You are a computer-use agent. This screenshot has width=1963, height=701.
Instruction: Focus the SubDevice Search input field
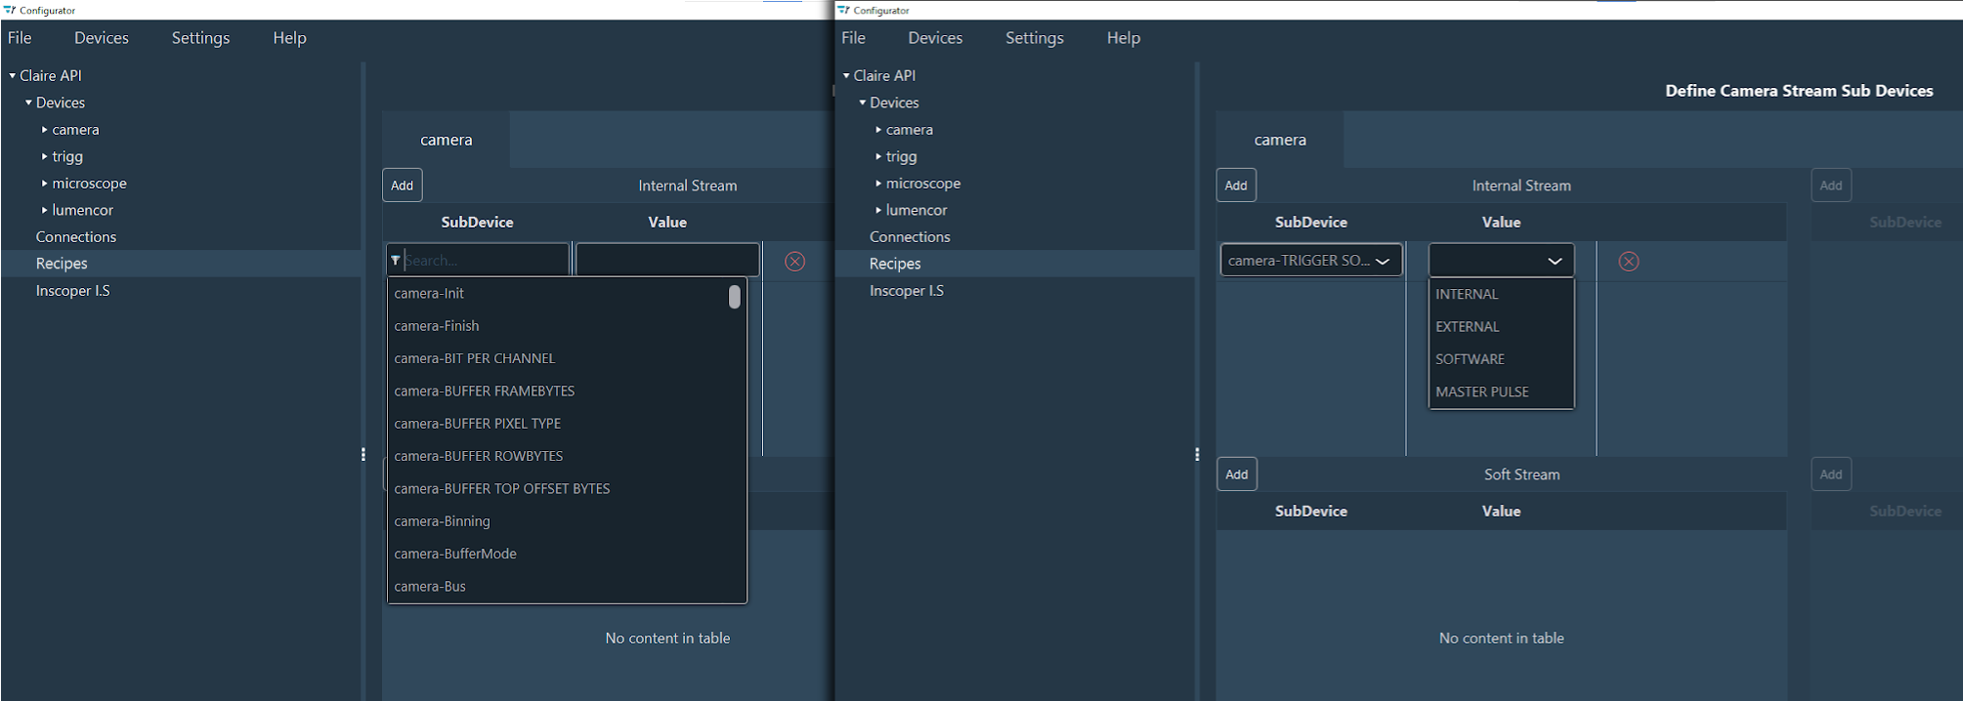click(x=484, y=261)
